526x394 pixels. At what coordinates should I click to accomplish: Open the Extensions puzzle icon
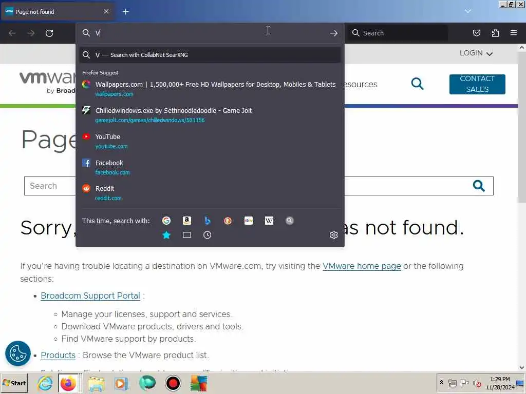(x=495, y=33)
